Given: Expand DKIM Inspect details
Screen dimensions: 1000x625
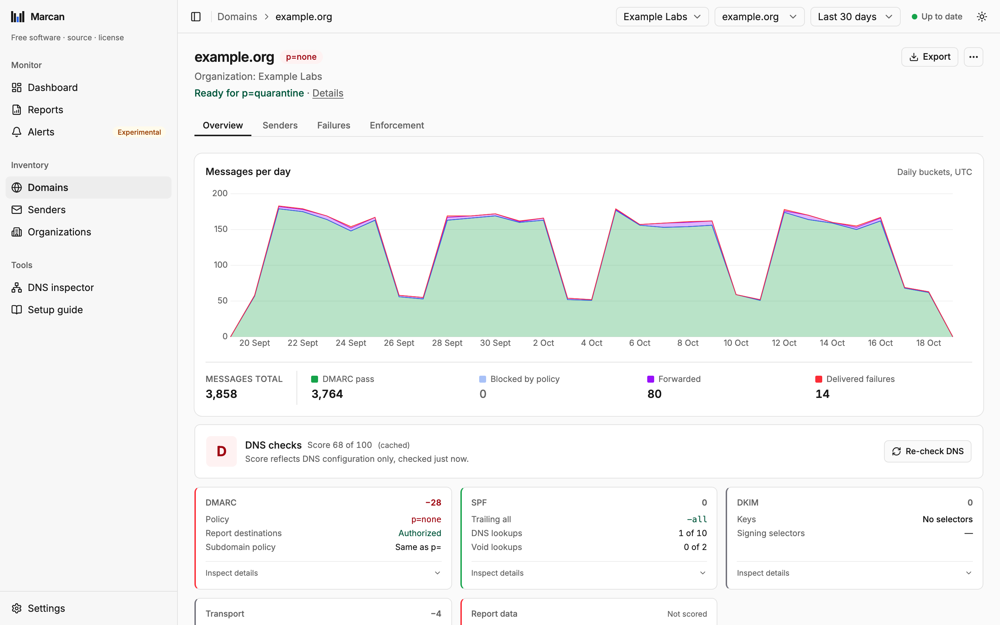Looking at the screenshot, I should (x=855, y=573).
